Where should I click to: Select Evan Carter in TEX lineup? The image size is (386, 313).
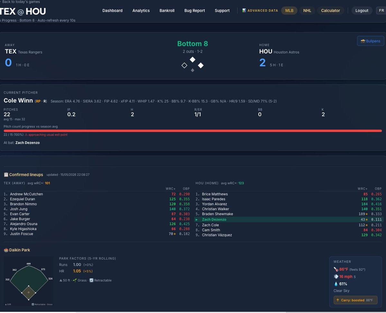20,214
